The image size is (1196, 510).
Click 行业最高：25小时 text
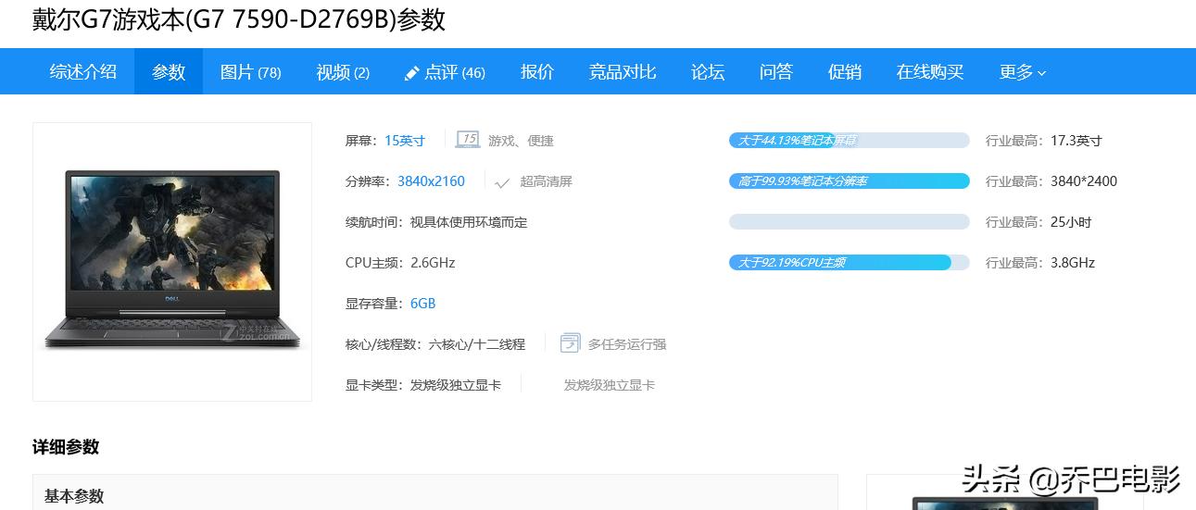(x=1039, y=222)
